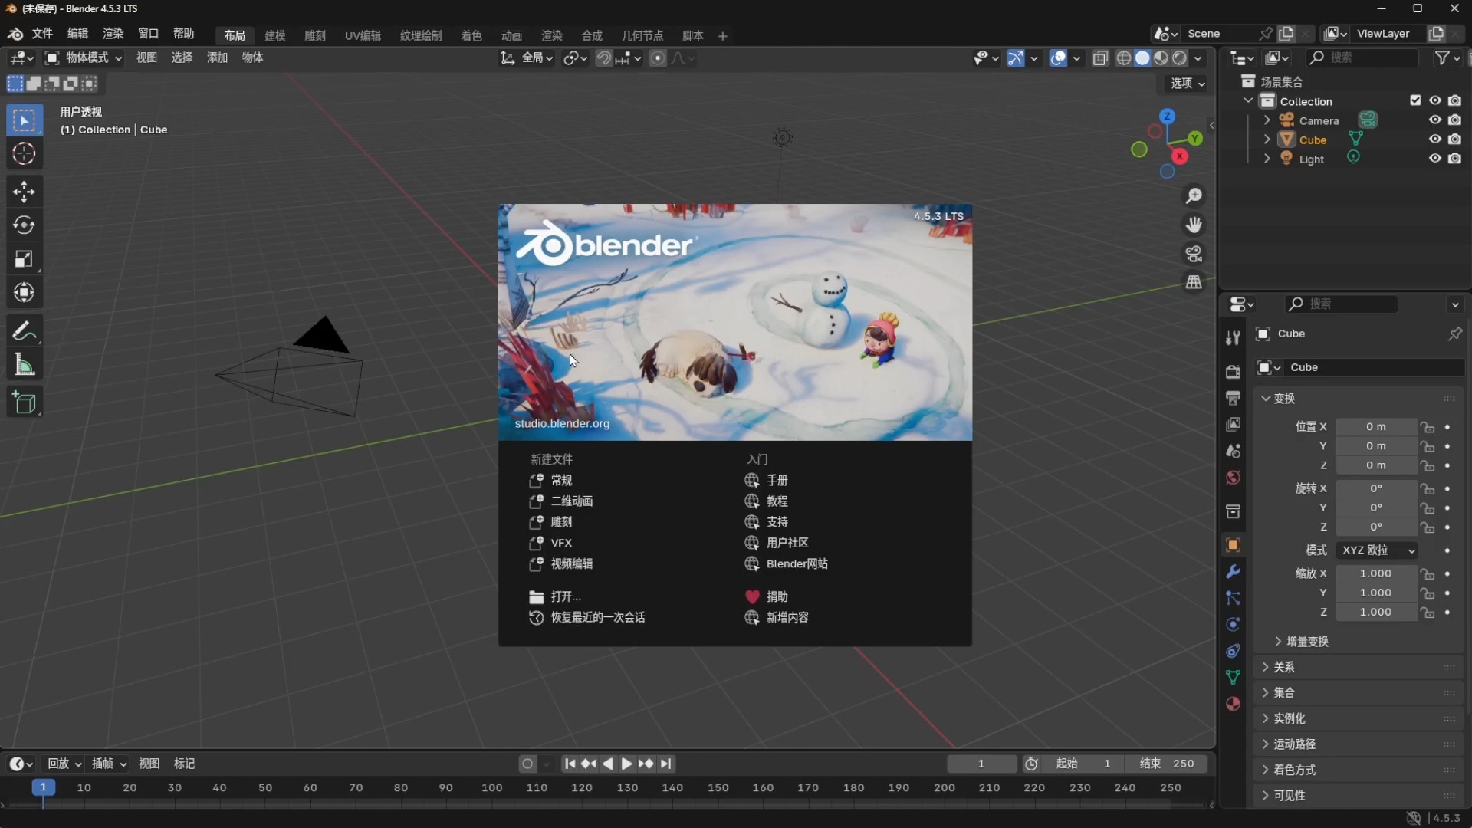Image resolution: width=1472 pixels, height=828 pixels.
Task: Click the Rotation Y value field
Action: click(x=1376, y=508)
